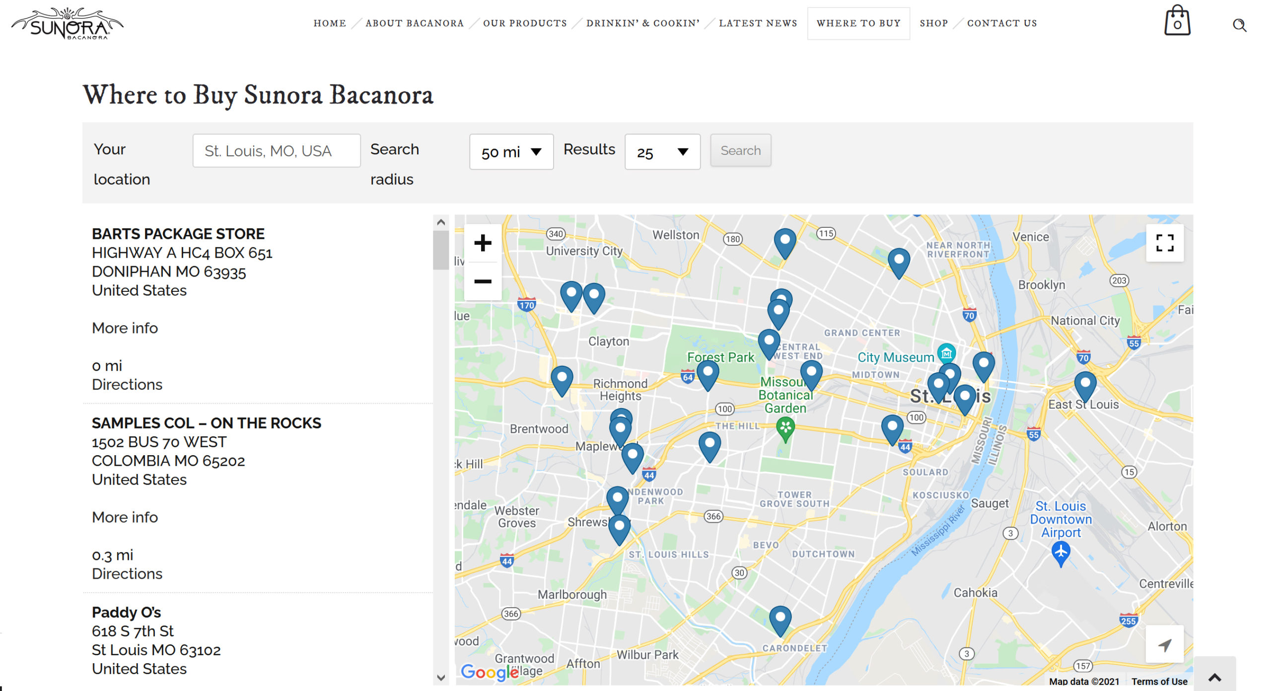1271x691 pixels.
Task: Click the store pin right of Wellston
Action: pos(785,243)
